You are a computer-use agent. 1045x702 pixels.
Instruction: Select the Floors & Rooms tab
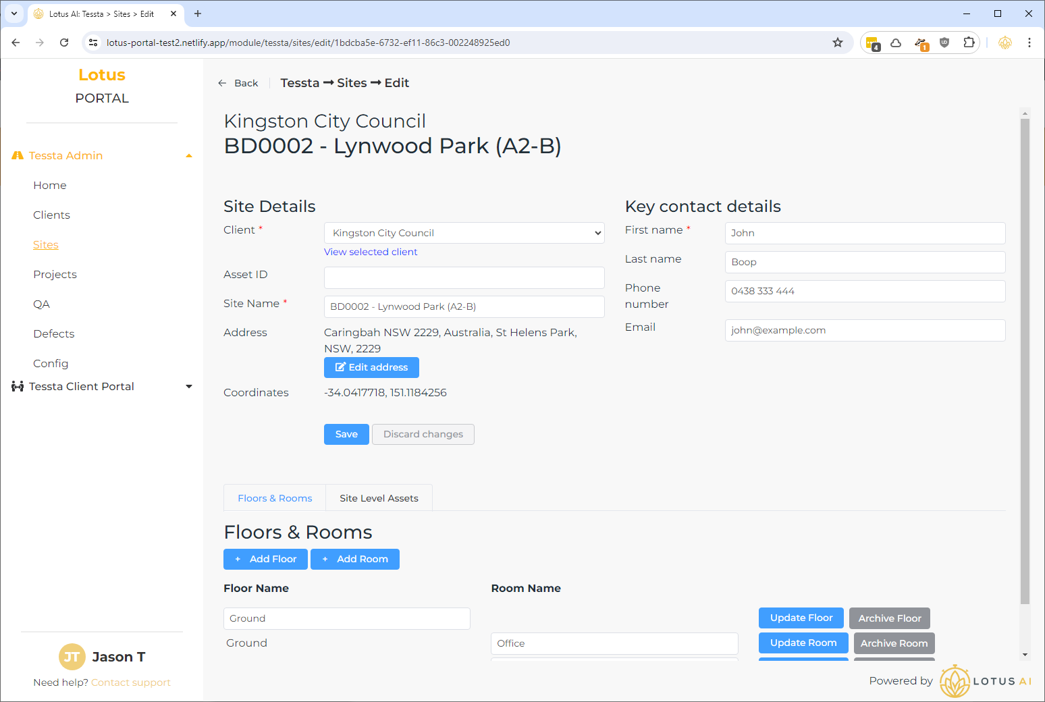275,498
